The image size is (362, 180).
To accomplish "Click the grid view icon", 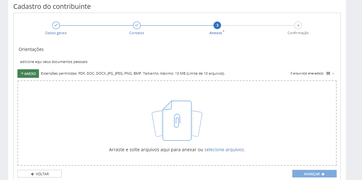I will click(328, 73).
